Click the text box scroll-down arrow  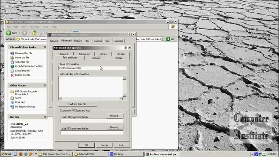click(x=124, y=95)
